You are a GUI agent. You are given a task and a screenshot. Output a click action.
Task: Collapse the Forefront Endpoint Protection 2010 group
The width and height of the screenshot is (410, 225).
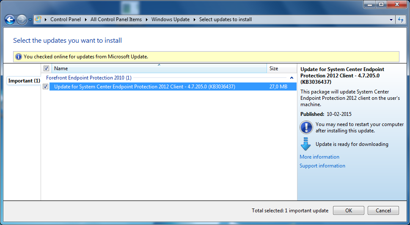[292, 78]
